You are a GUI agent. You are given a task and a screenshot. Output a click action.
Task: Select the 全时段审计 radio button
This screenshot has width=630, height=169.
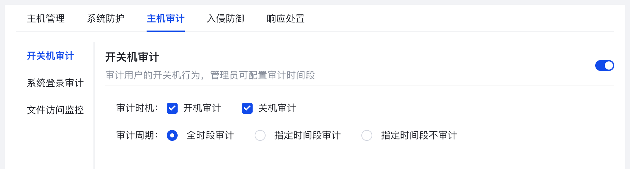click(172, 135)
